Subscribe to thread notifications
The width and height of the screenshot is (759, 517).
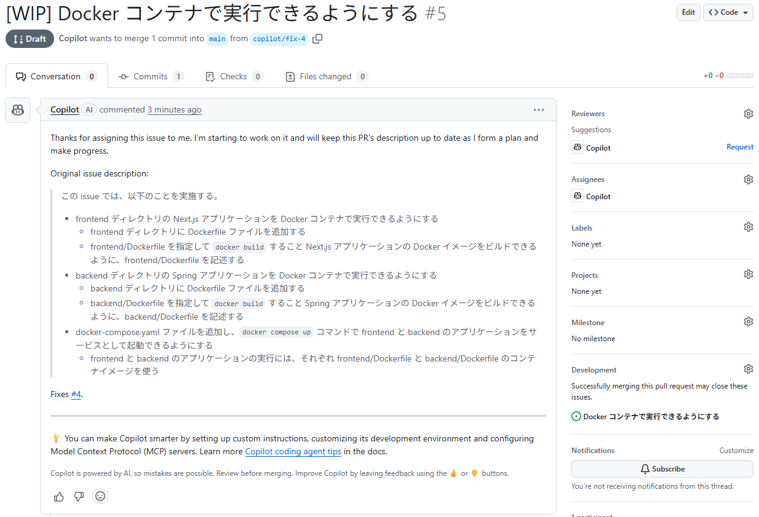coord(662,469)
